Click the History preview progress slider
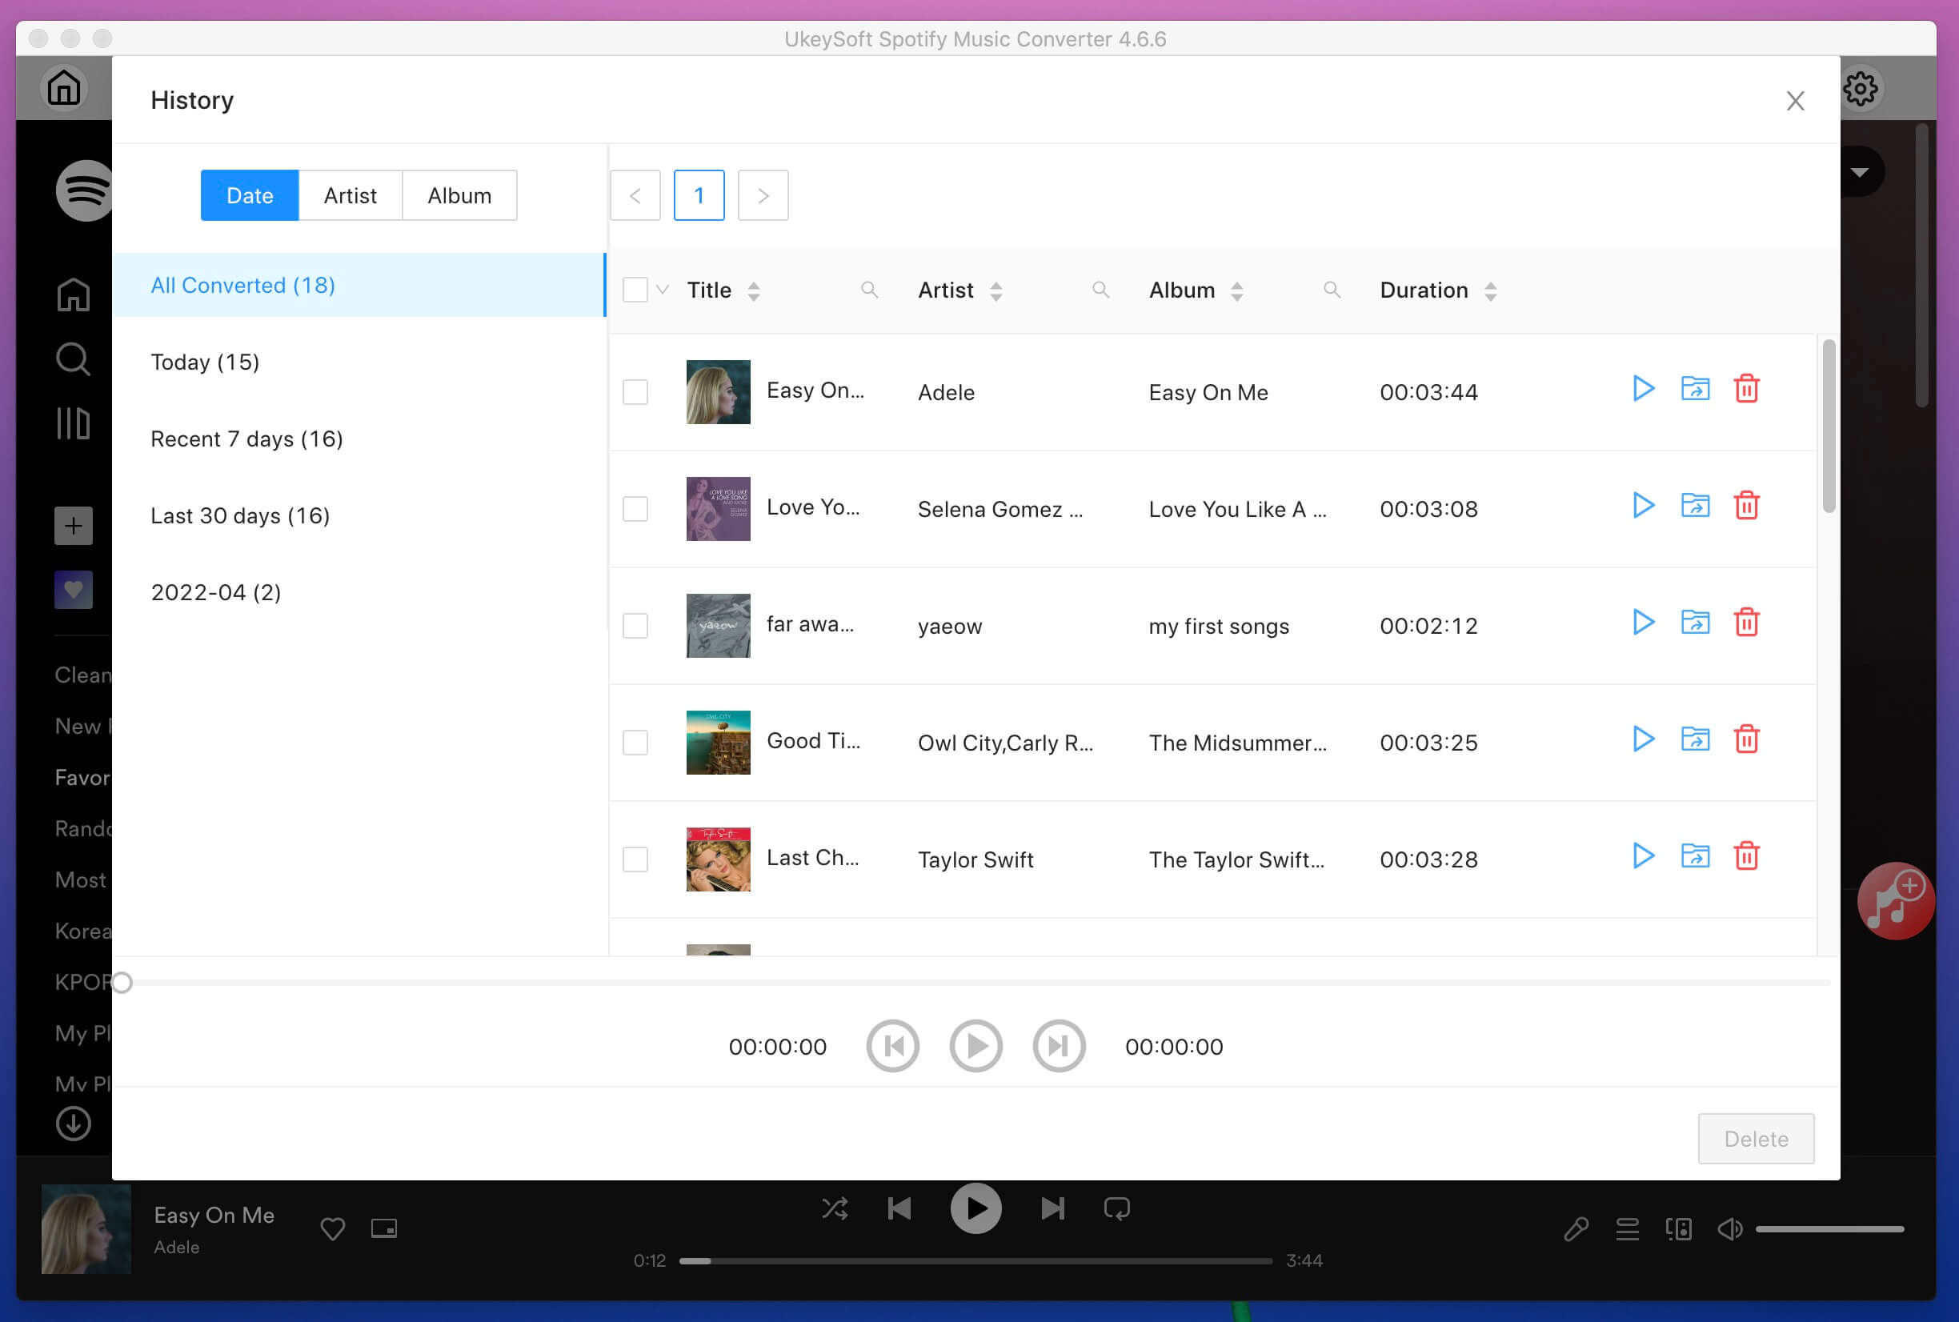Viewport: 1959px width, 1322px height. [x=975, y=982]
